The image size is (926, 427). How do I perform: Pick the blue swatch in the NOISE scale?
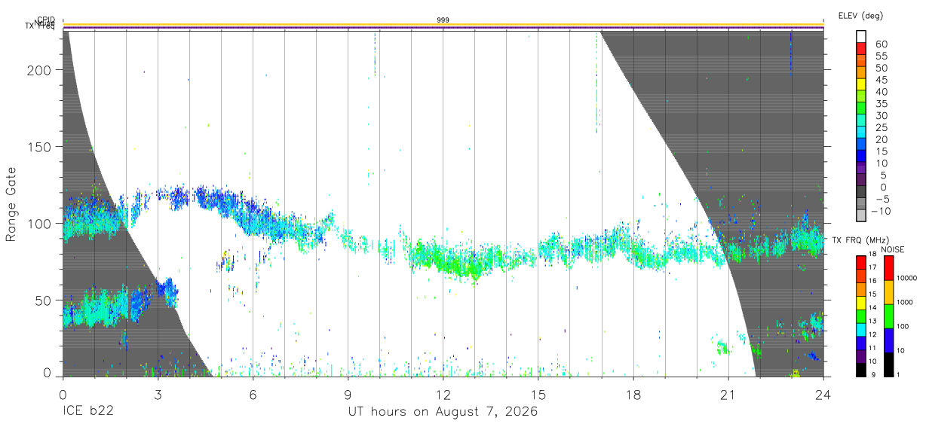tap(888, 340)
